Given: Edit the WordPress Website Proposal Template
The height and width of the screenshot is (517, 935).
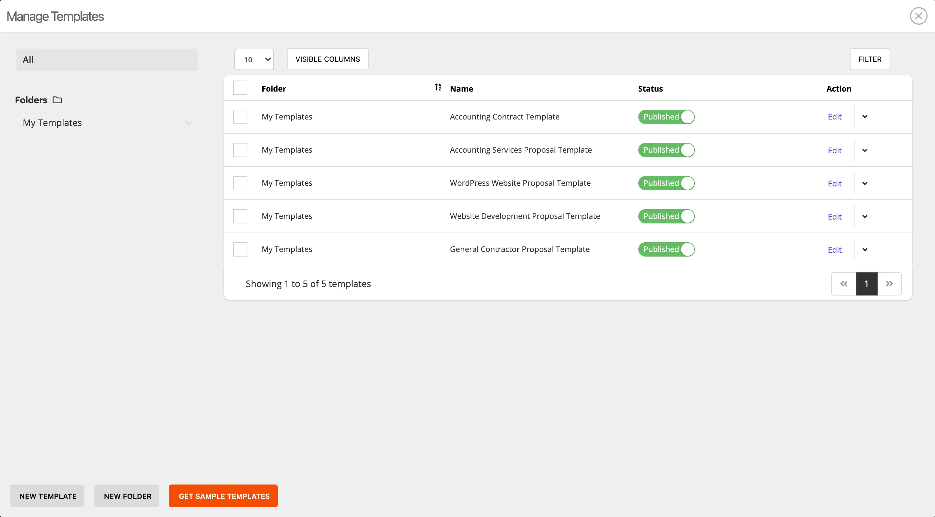Looking at the screenshot, I should point(834,183).
